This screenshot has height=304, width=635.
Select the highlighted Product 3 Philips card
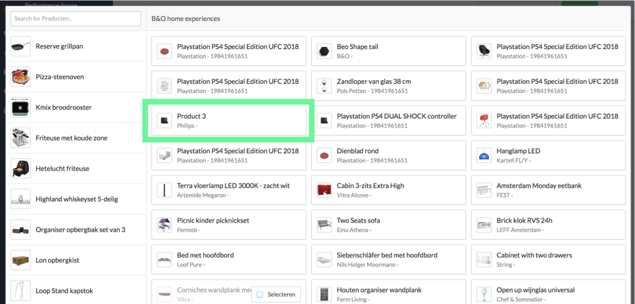229,121
